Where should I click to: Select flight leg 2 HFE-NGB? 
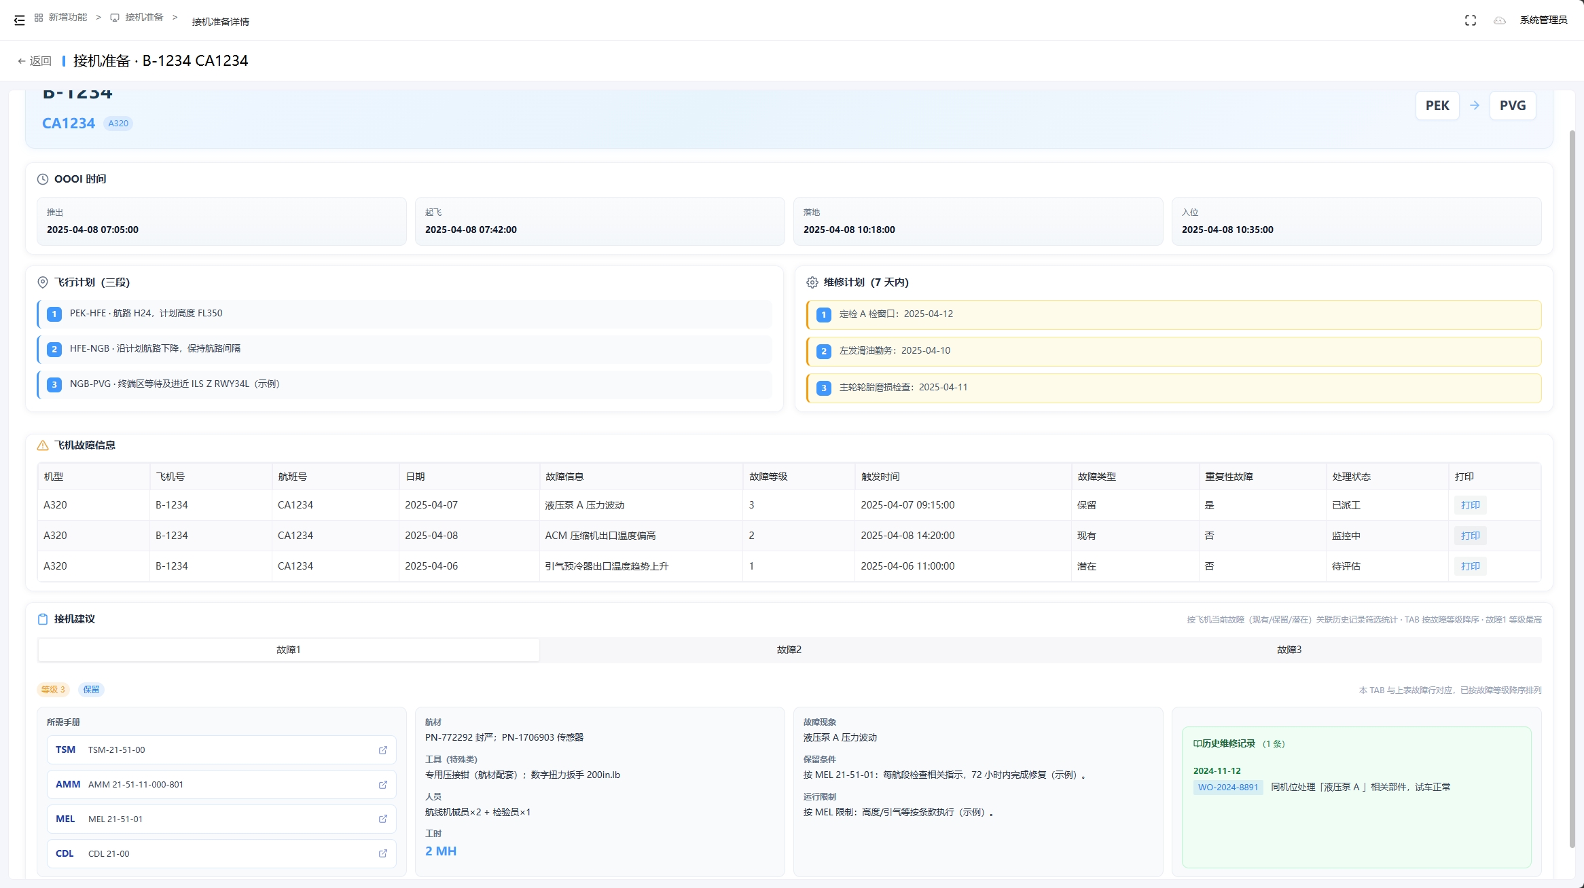(x=405, y=349)
